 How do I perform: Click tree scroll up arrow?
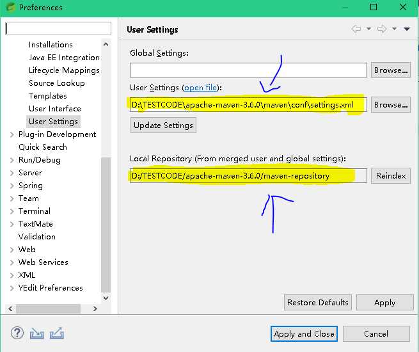[x=106, y=44]
